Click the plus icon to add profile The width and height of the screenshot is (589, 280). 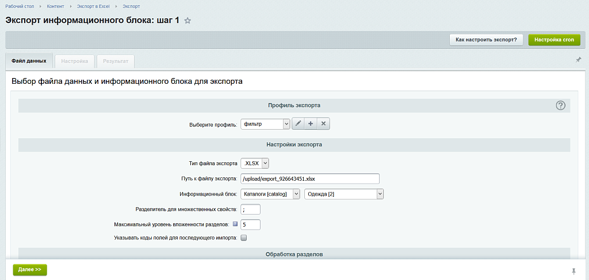click(x=311, y=124)
